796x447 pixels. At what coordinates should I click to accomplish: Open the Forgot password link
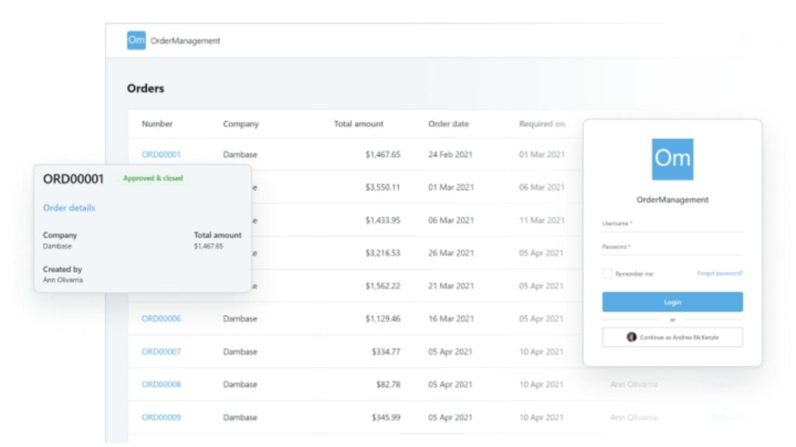click(721, 273)
